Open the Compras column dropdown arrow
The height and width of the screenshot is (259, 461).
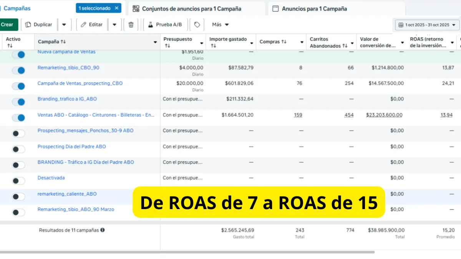(x=302, y=42)
